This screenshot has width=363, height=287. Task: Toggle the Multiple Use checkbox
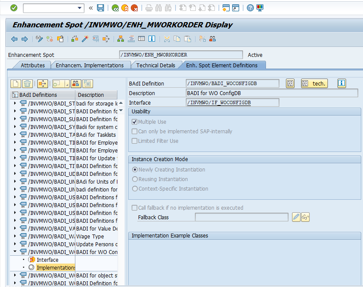(135, 122)
